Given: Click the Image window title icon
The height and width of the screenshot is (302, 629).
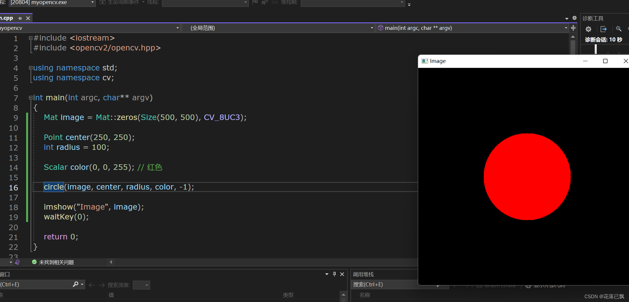Looking at the screenshot, I should pyautogui.click(x=425, y=61).
